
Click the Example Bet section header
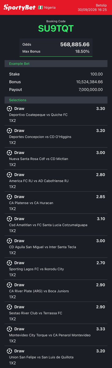point(56,63)
